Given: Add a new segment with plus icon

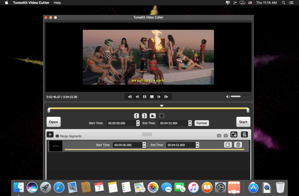Looking at the screenshot, I should click(50, 135).
